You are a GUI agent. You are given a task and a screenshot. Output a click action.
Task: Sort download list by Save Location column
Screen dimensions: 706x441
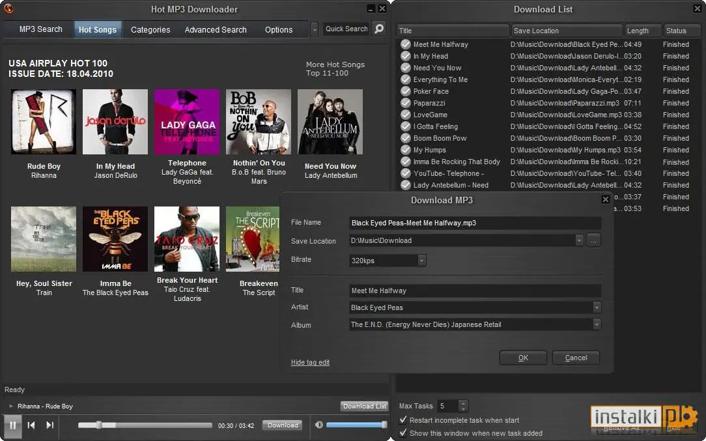point(567,31)
